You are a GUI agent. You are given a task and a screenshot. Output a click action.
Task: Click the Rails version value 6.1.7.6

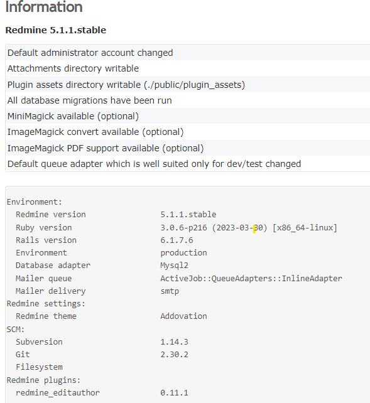click(x=177, y=240)
